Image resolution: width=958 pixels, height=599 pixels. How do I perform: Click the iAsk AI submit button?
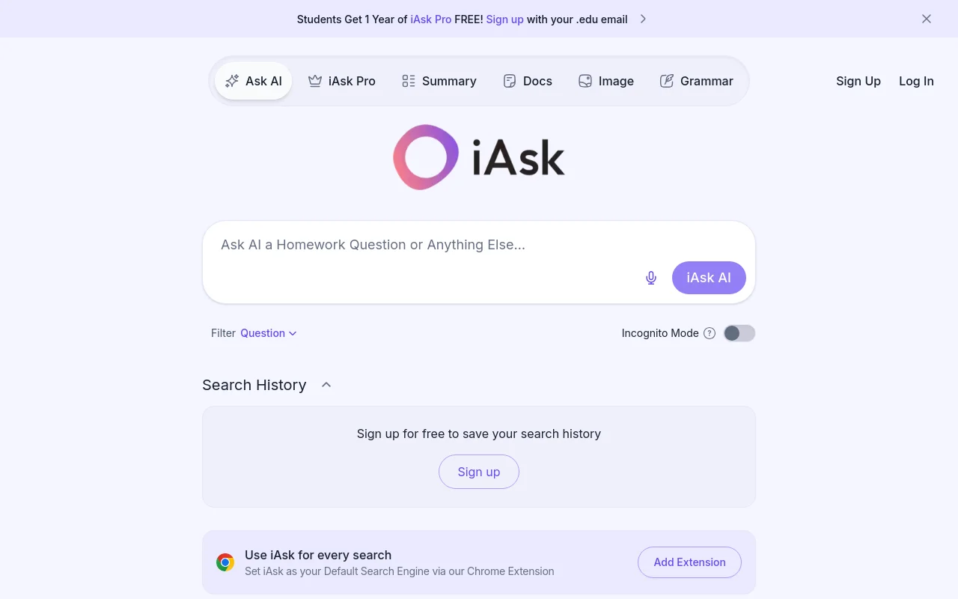(708, 277)
